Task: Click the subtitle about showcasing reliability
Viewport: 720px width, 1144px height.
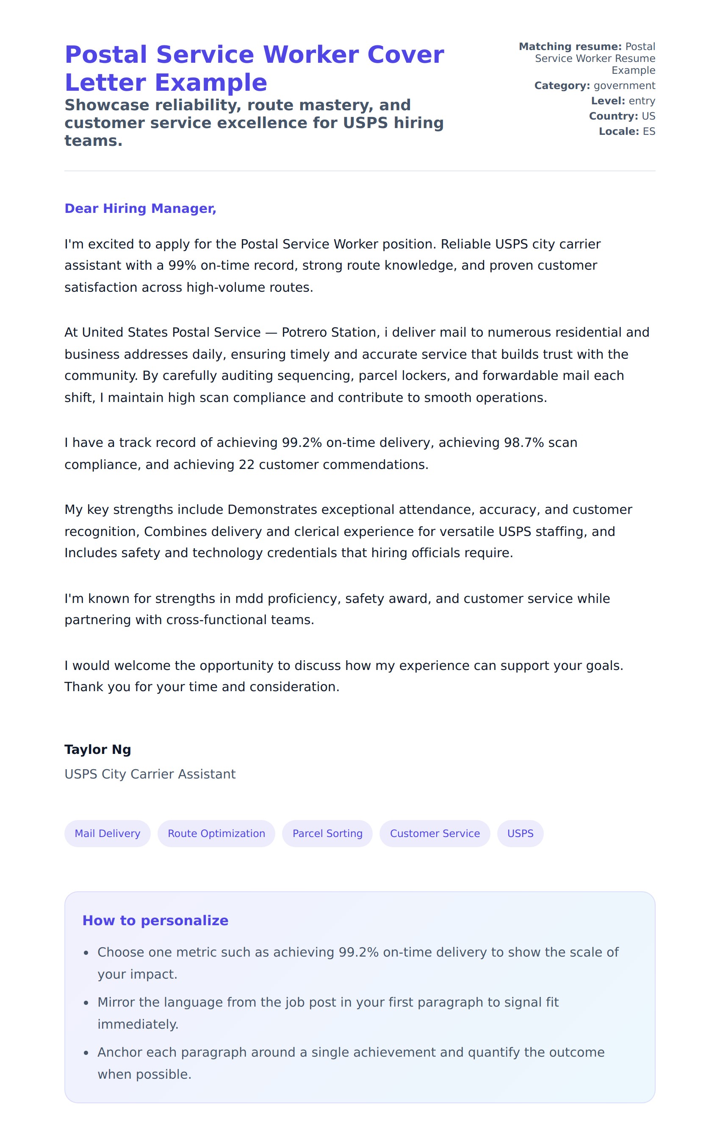Action: [254, 123]
